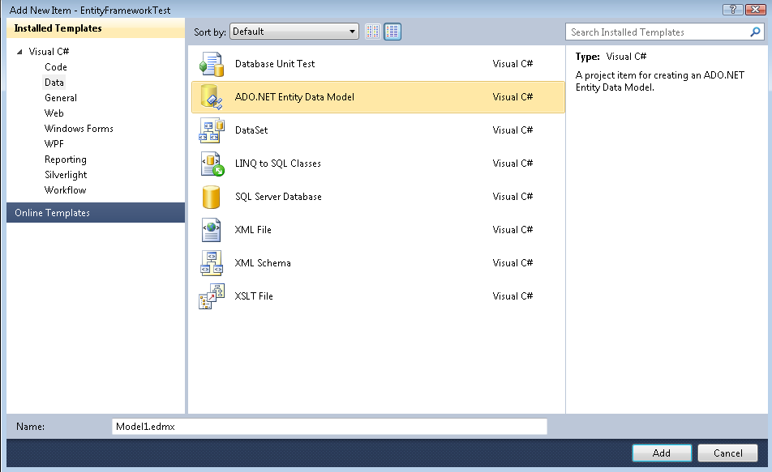Select the SQL Server Database icon
772x472 pixels.
pyautogui.click(x=211, y=197)
